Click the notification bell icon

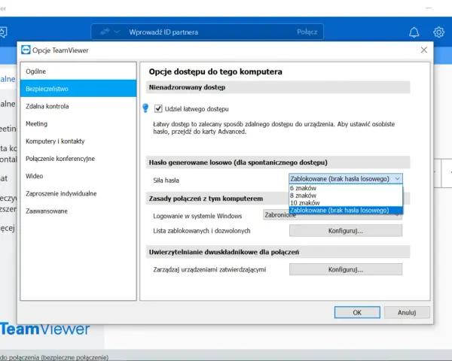(x=414, y=32)
